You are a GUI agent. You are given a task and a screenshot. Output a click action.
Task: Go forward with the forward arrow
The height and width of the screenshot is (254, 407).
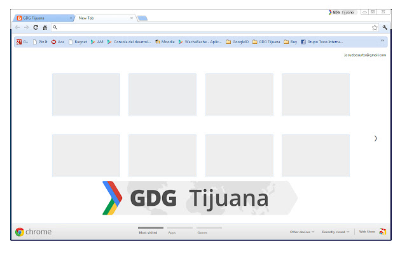click(x=26, y=27)
